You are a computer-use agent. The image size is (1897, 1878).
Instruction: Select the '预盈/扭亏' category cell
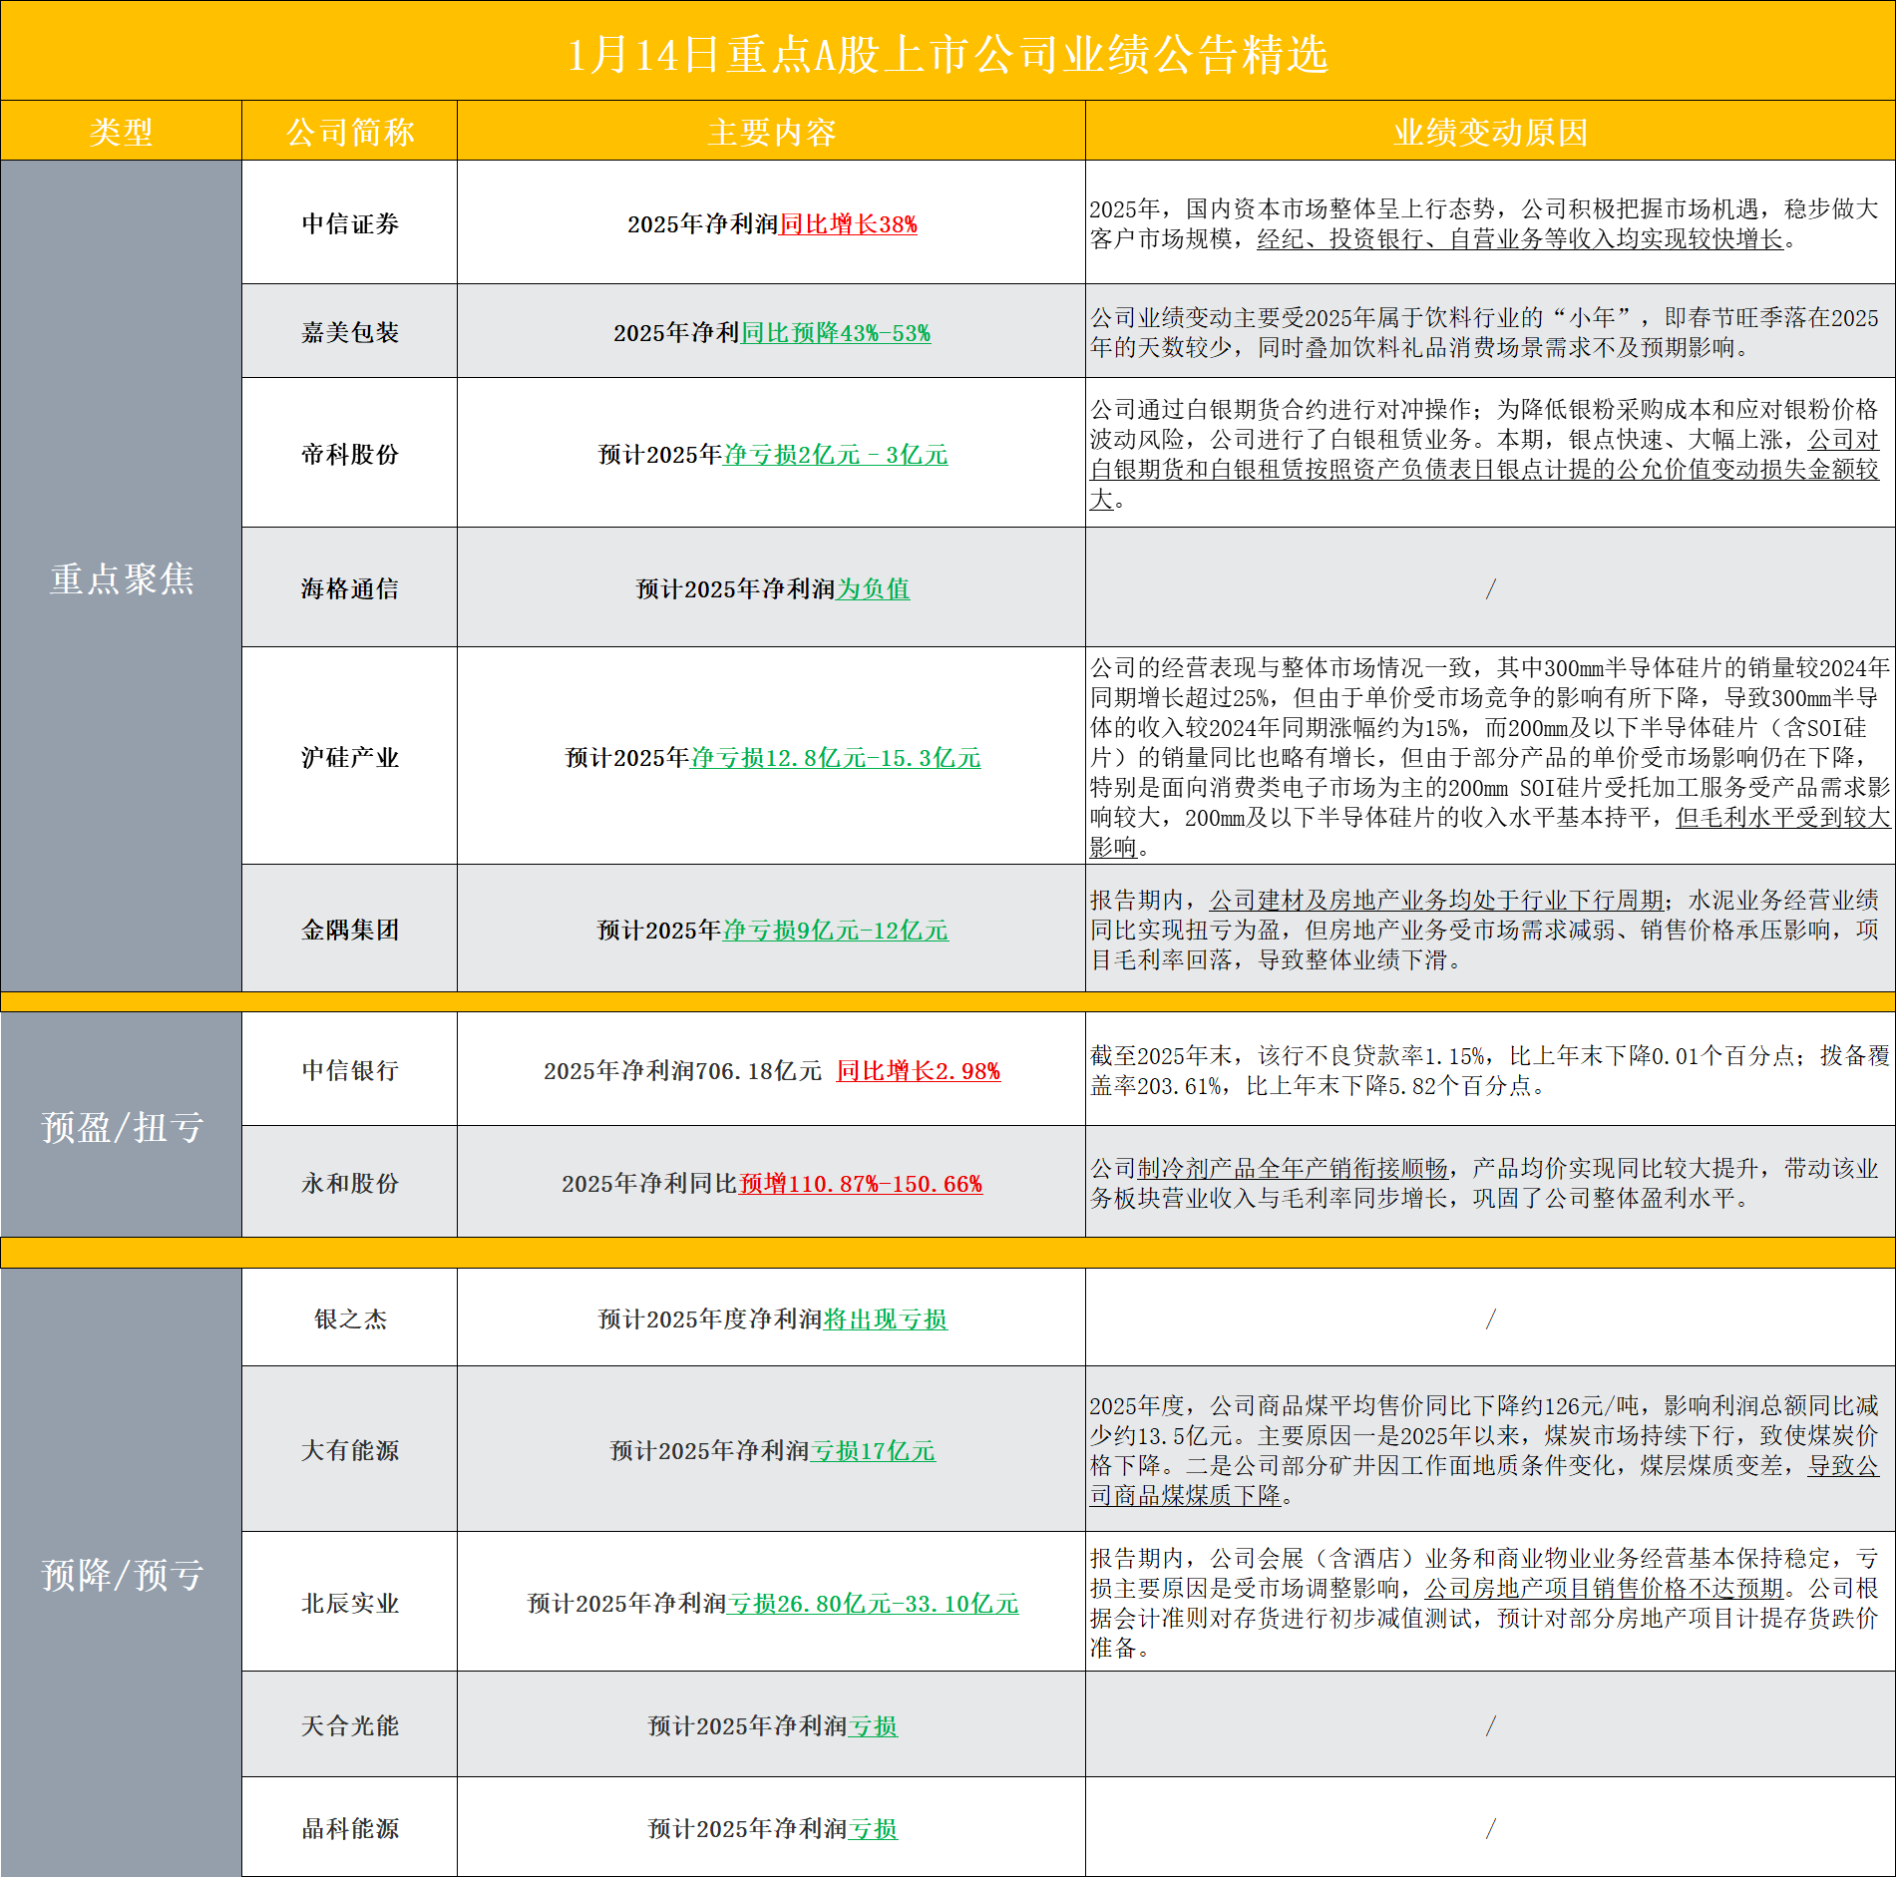[x=121, y=1127]
